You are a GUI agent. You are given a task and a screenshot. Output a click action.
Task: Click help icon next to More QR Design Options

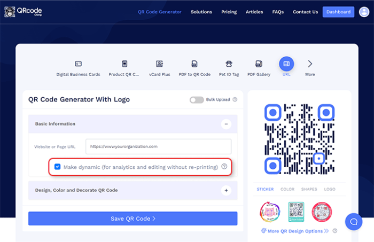coord(335,231)
